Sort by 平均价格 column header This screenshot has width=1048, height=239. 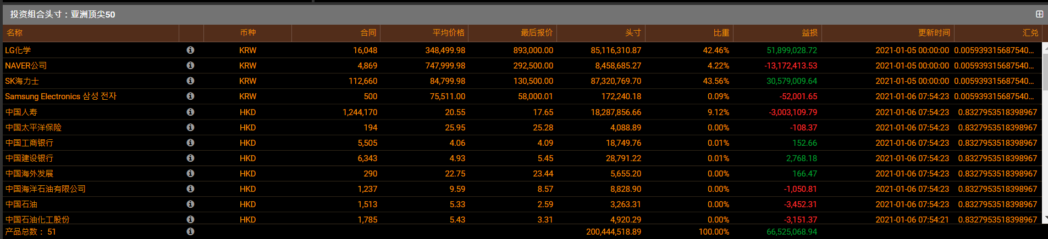tap(424, 33)
